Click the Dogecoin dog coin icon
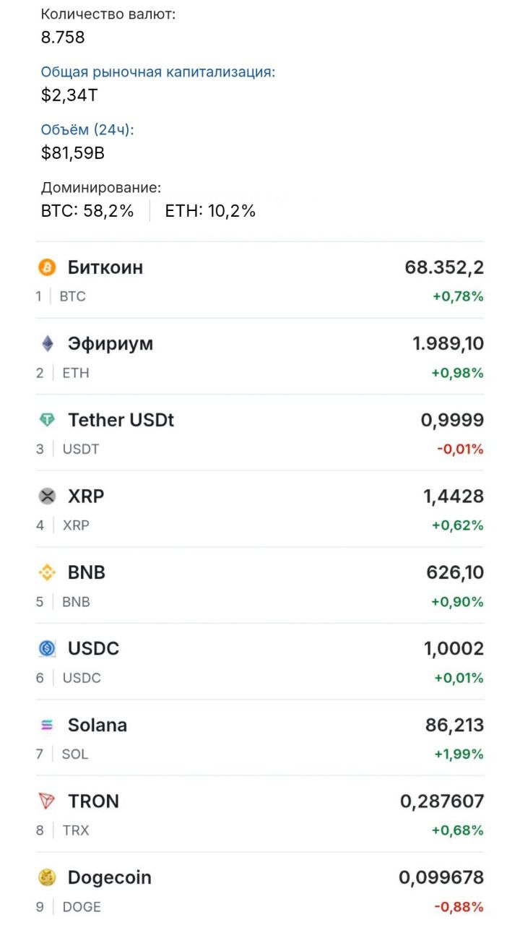This screenshot has width=520, height=925. (47, 878)
